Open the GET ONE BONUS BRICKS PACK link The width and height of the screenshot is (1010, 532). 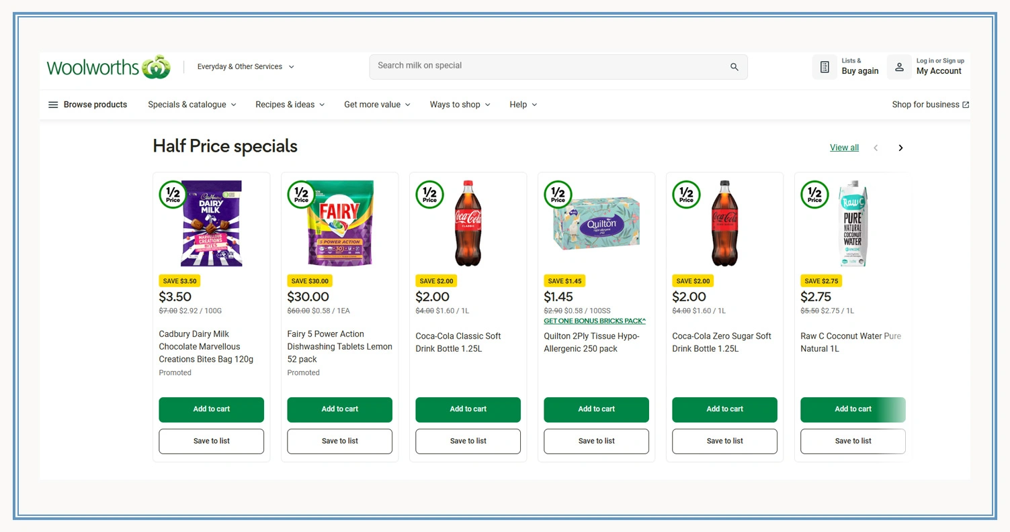click(594, 321)
